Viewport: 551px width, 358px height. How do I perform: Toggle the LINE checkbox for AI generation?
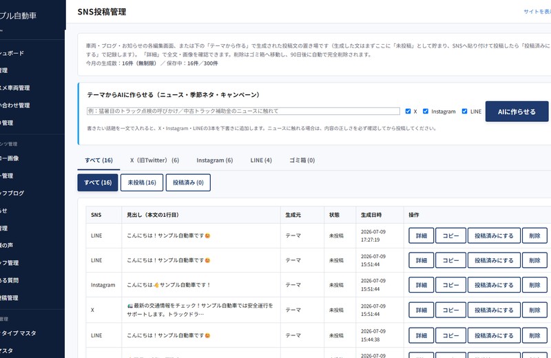(464, 112)
